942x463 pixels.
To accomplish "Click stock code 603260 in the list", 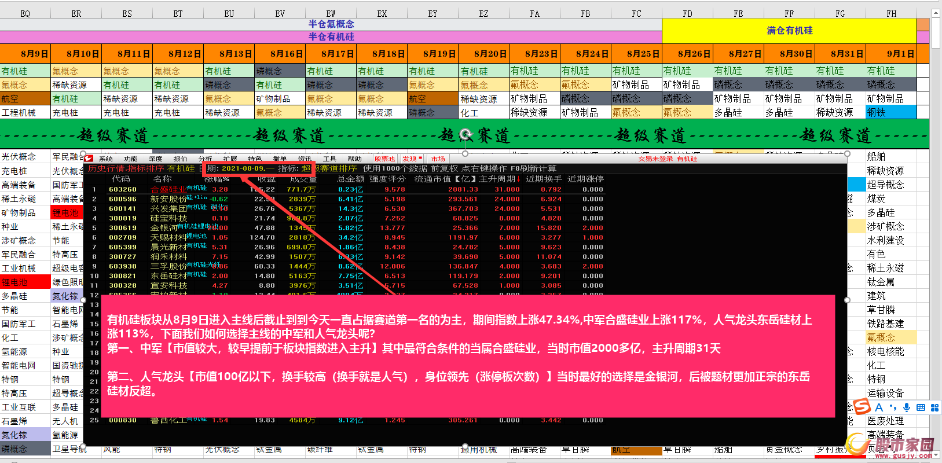I will pos(123,189).
